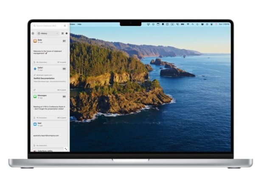
Task: Click the URL line under SwiftUI Documentation
Action: [x=50, y=81]
